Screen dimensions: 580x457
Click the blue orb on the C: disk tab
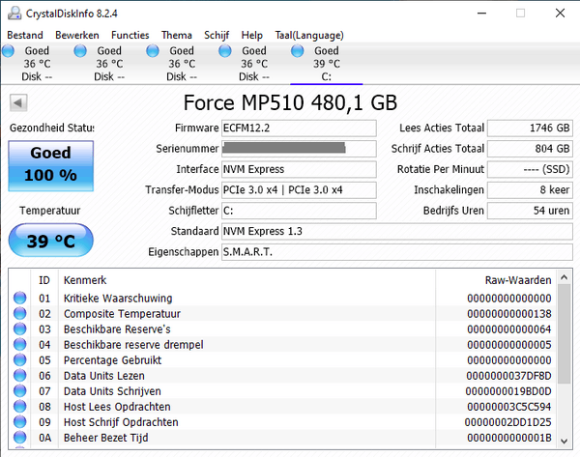click(x=298, y=51)
